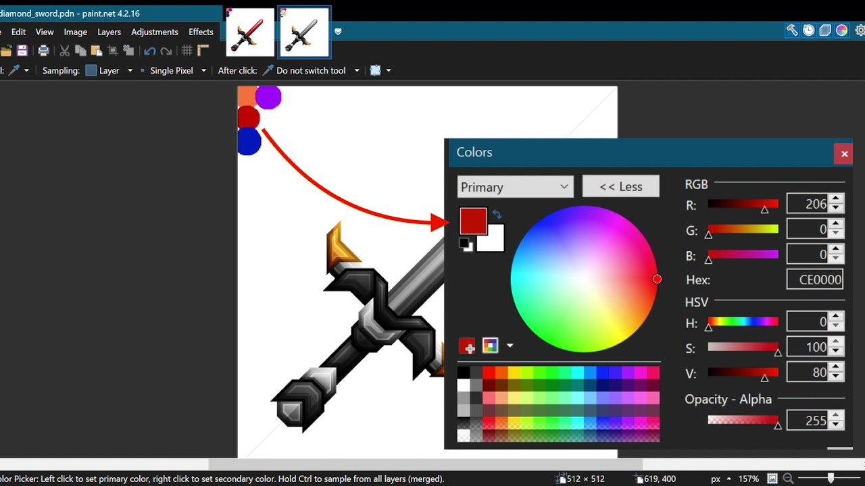The image size is (865, 486).
Task: Click the Save floppy disk icon
Action: point(22,51)
